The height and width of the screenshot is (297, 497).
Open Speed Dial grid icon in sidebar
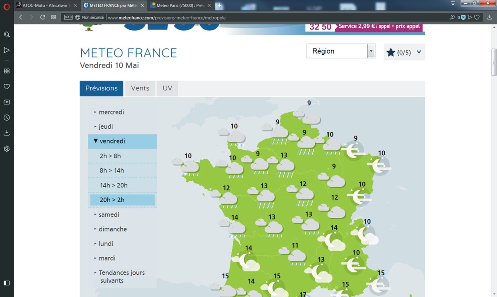7,71
